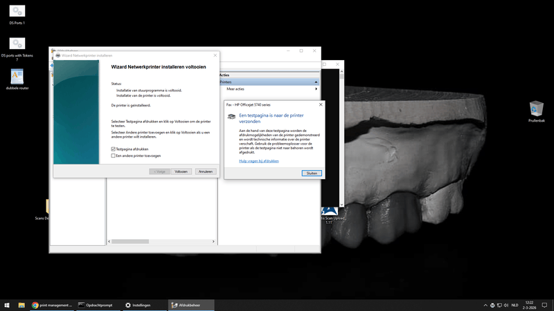Show hidden system tray icons
Image resolution: width=554 pixels, height=311 pixels.
click(485, 305)
